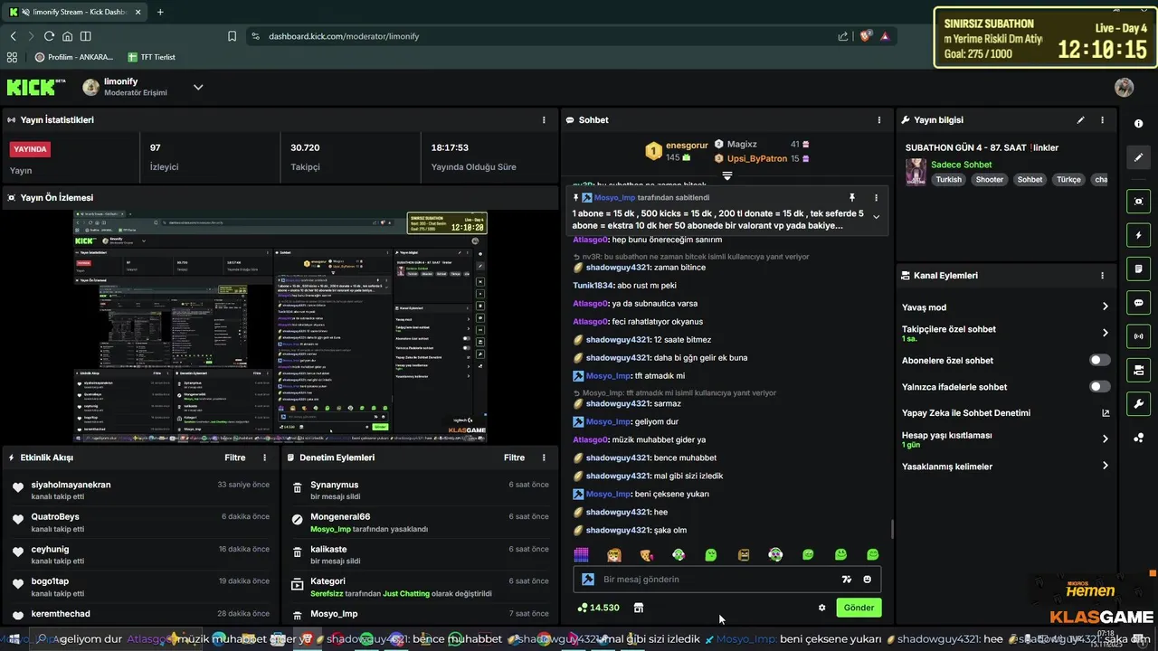The height and width of the screenshot is (651, 1158).
Task: Toggle the channel actions widget in sidebar
Action: point(1138,370)
